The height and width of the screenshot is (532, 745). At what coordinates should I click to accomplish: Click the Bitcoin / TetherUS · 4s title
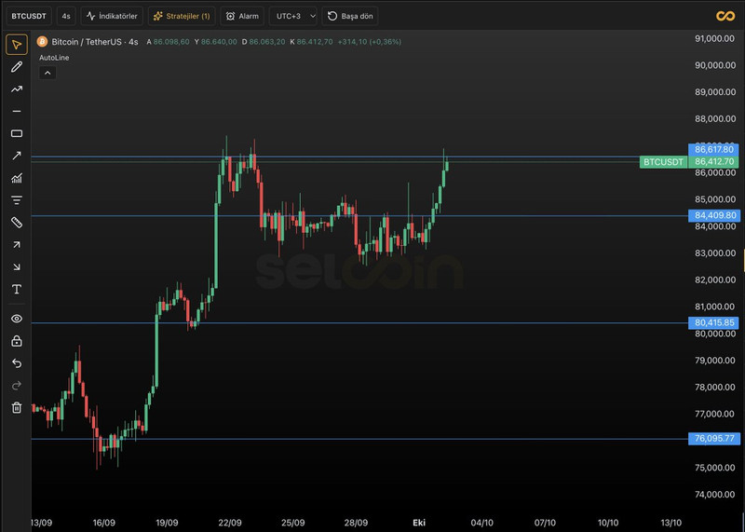95,42
